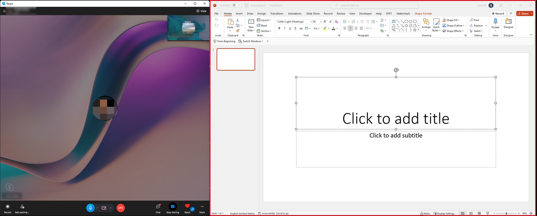Adjust the zoom slider in status bar

[506, 213]
